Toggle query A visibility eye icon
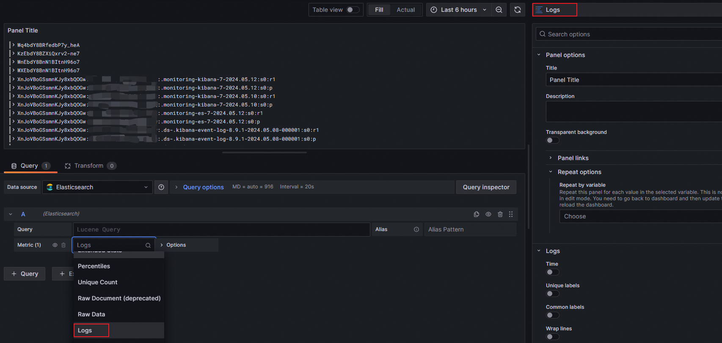This screenshot has width=722, height=343. tap(488, 214)
